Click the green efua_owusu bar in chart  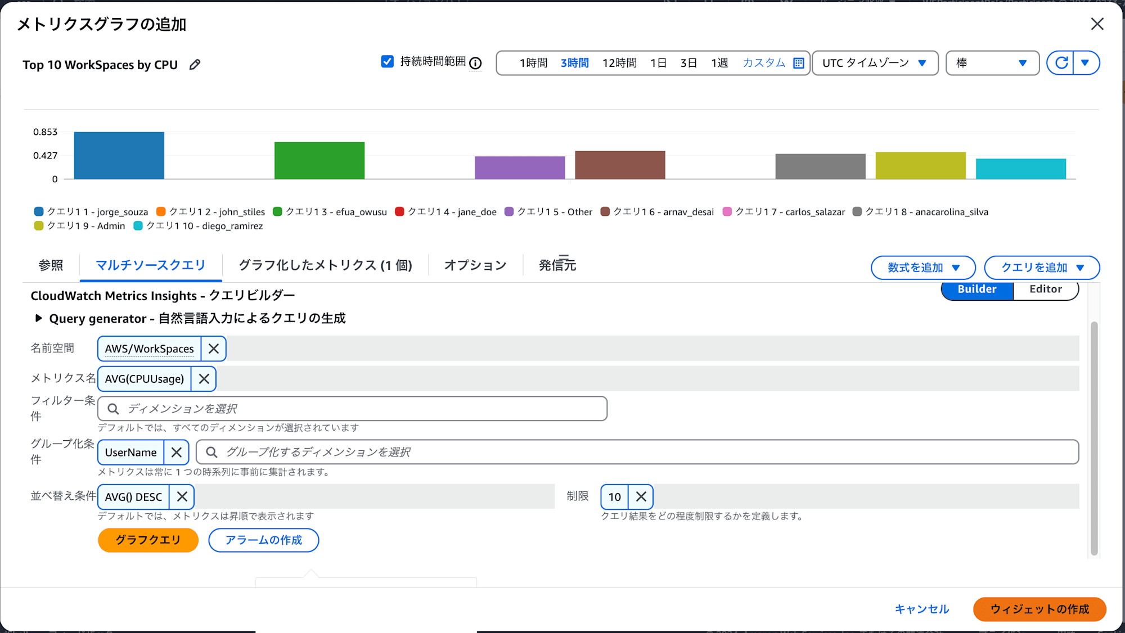[319, 161]
